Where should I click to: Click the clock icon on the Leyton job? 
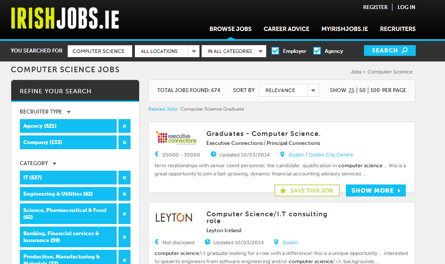tap(208, 242)
